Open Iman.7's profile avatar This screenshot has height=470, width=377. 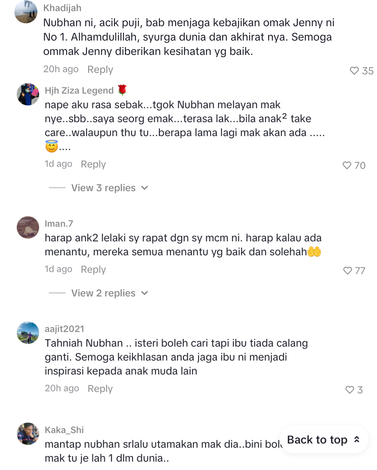[x=28, y=227]
